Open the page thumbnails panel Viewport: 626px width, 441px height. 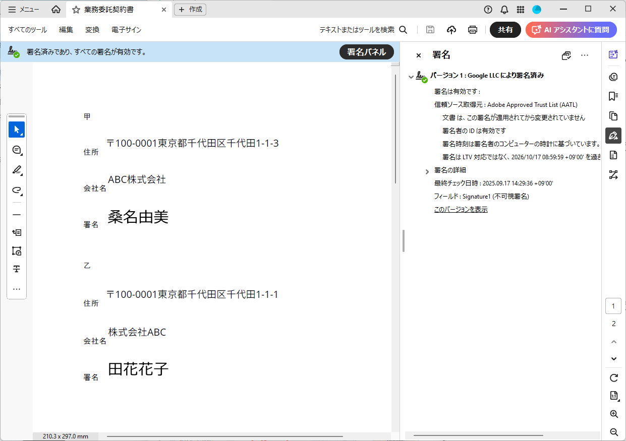coord(613,116)
